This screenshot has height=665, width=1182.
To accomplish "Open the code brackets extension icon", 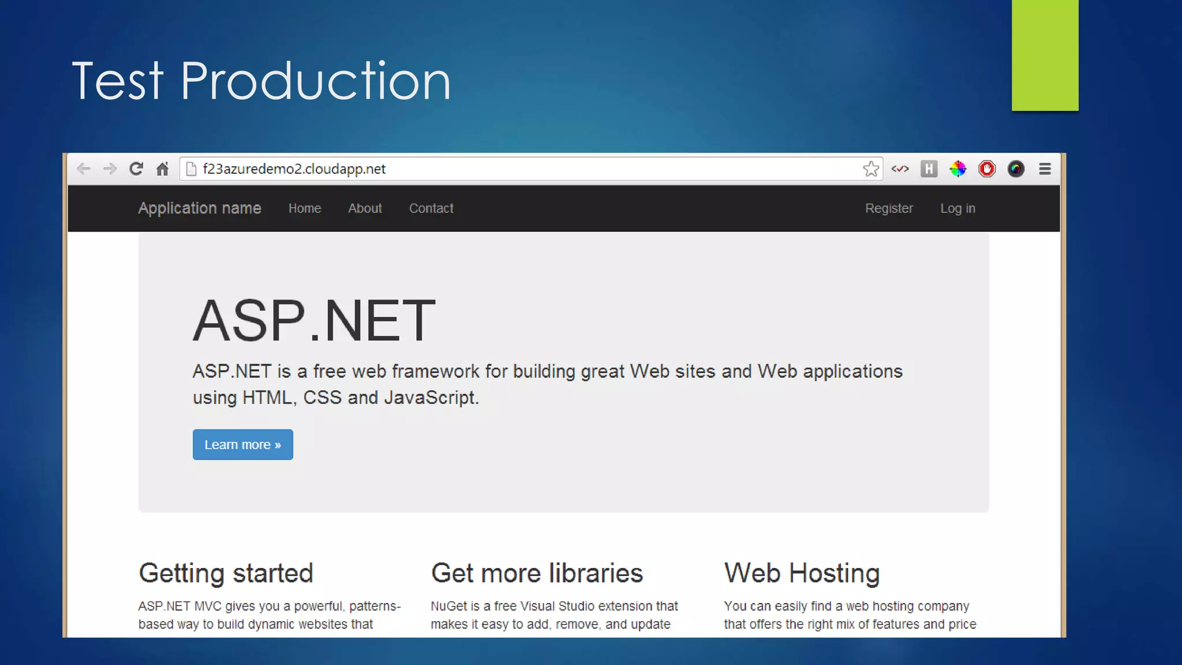I will click(x=900, y=169).
